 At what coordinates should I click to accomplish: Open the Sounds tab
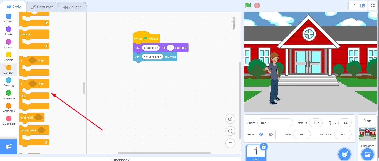tap(73, 7)
